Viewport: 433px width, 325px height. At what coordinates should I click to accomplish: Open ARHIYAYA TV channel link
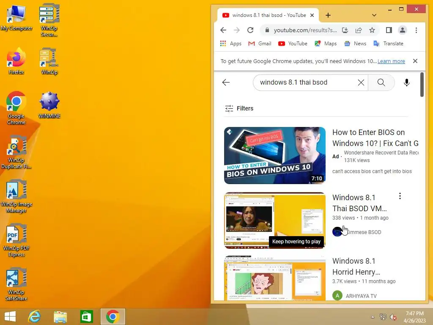pyautogui.click(x=361, y=296)
